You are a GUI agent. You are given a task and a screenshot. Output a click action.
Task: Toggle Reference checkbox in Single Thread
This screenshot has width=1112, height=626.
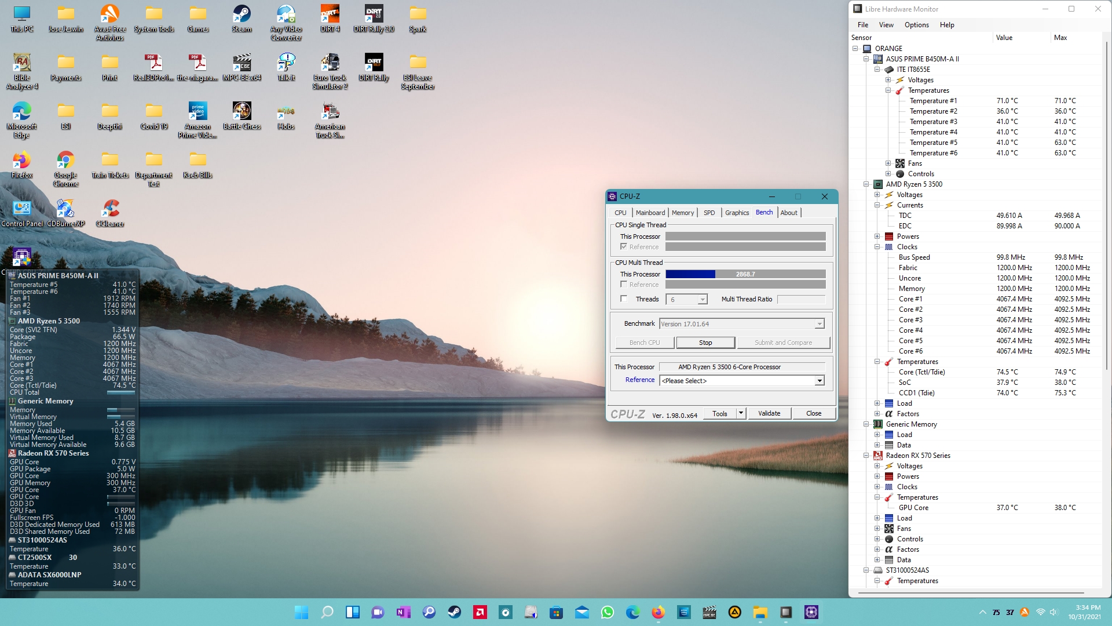pos(624,246)
